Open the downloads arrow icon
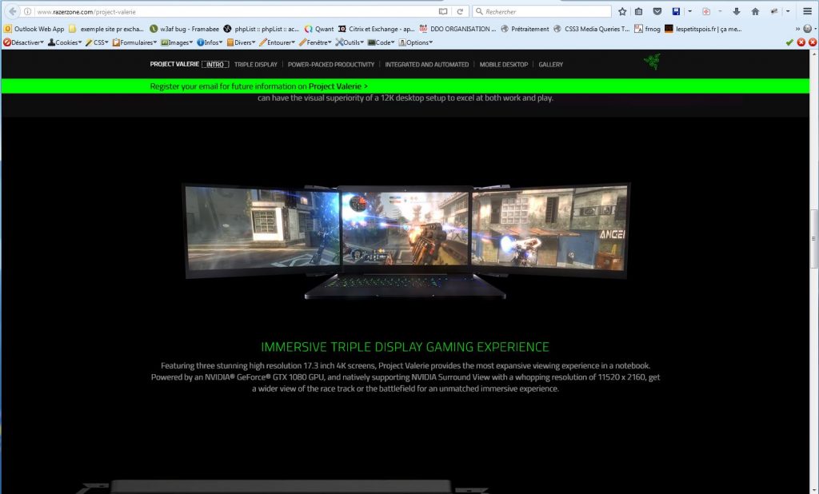 tap(736, 12)
